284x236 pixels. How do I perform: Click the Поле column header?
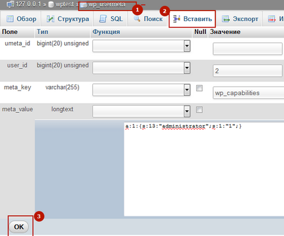pos(10,32)
